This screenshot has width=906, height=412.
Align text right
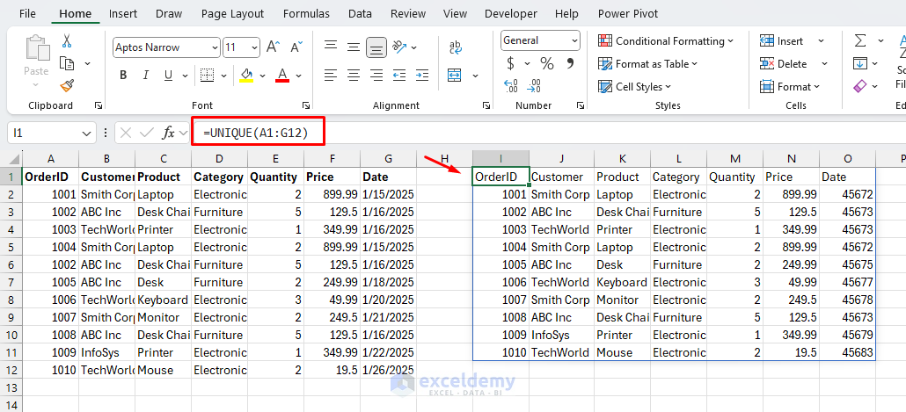click(376, 75)
